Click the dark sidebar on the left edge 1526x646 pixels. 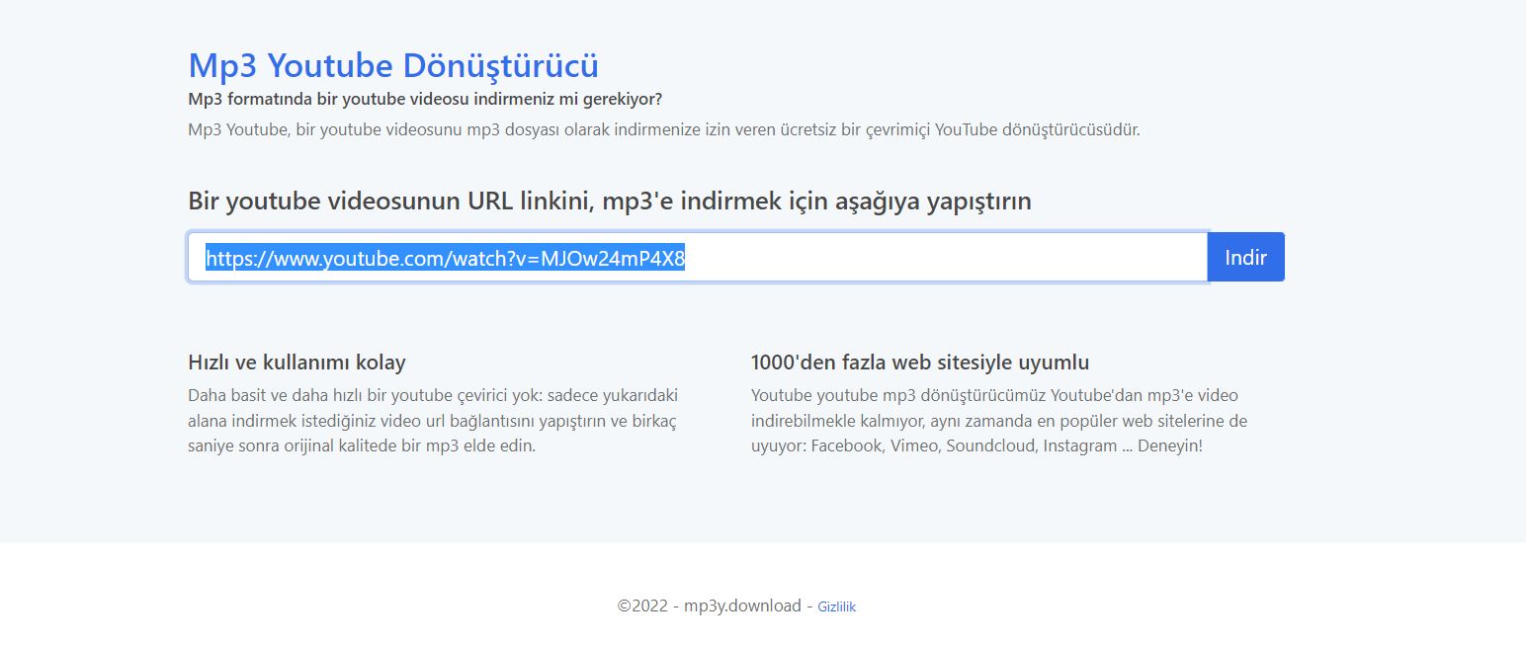pyautogui.click(x=40, y=323)
